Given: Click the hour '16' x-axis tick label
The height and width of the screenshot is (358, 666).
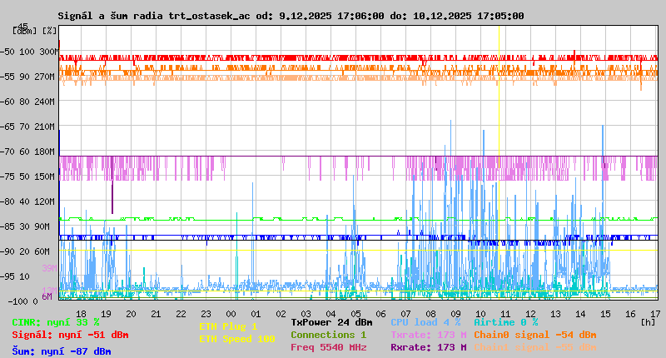Looking at the screenshot, I should point(631,314).
